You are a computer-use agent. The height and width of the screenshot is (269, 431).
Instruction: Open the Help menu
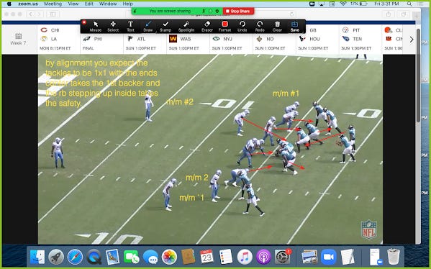click(x=127, y=4)
